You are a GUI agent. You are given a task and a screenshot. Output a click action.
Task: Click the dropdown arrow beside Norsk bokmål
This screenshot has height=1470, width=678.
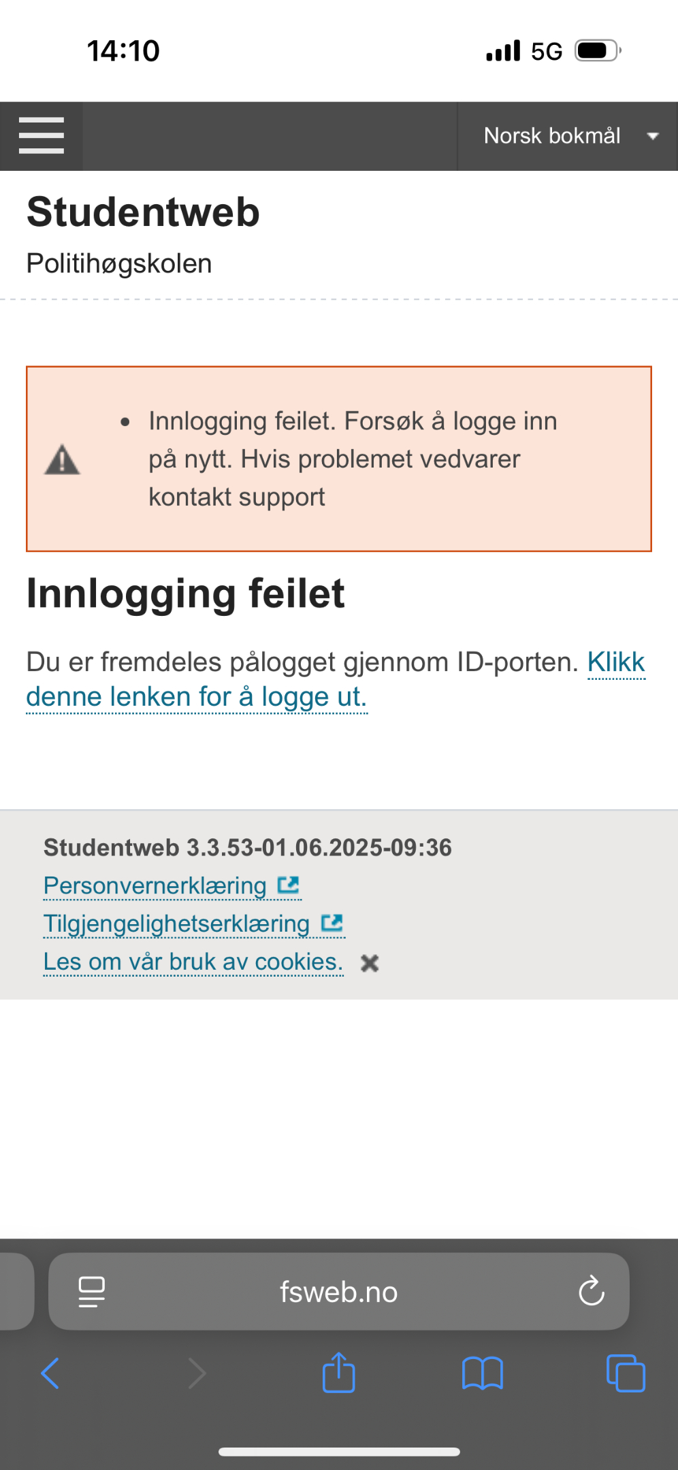(x=653, y=136)
